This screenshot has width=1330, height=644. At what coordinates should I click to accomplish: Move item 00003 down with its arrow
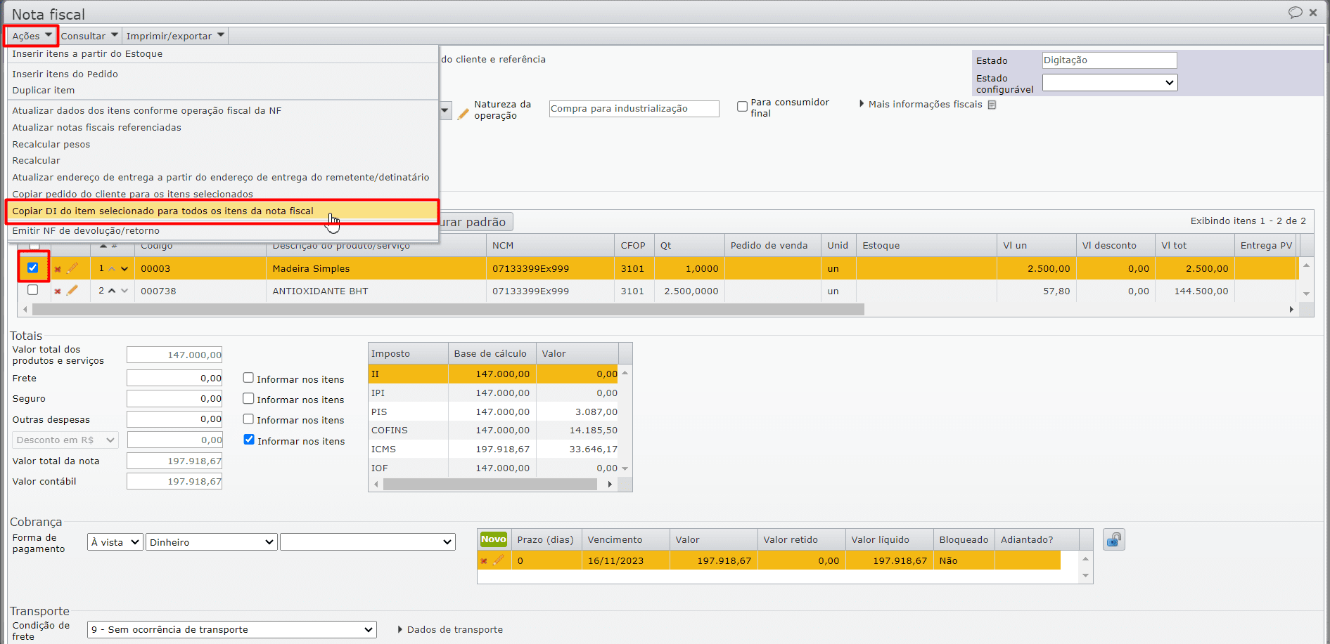124,269
